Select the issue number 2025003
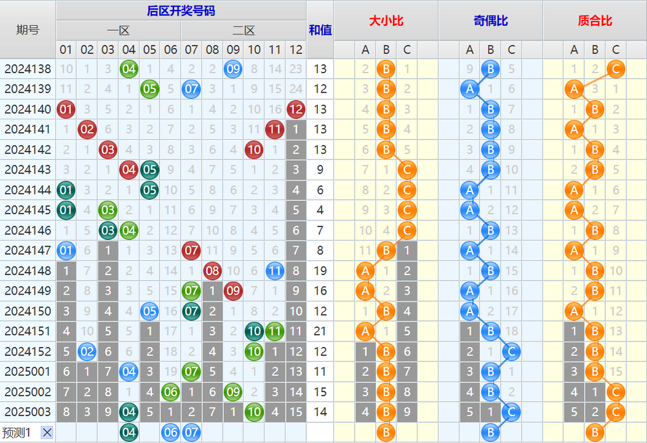Image resolution: width=647 pixels, height=443 pixels. pyautogui.click(x=28, y=412)
